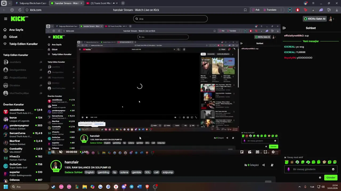
Task: Open the 'Sadece Sohbet' category link
Action: pyautogui.click(x=74, y=172)
